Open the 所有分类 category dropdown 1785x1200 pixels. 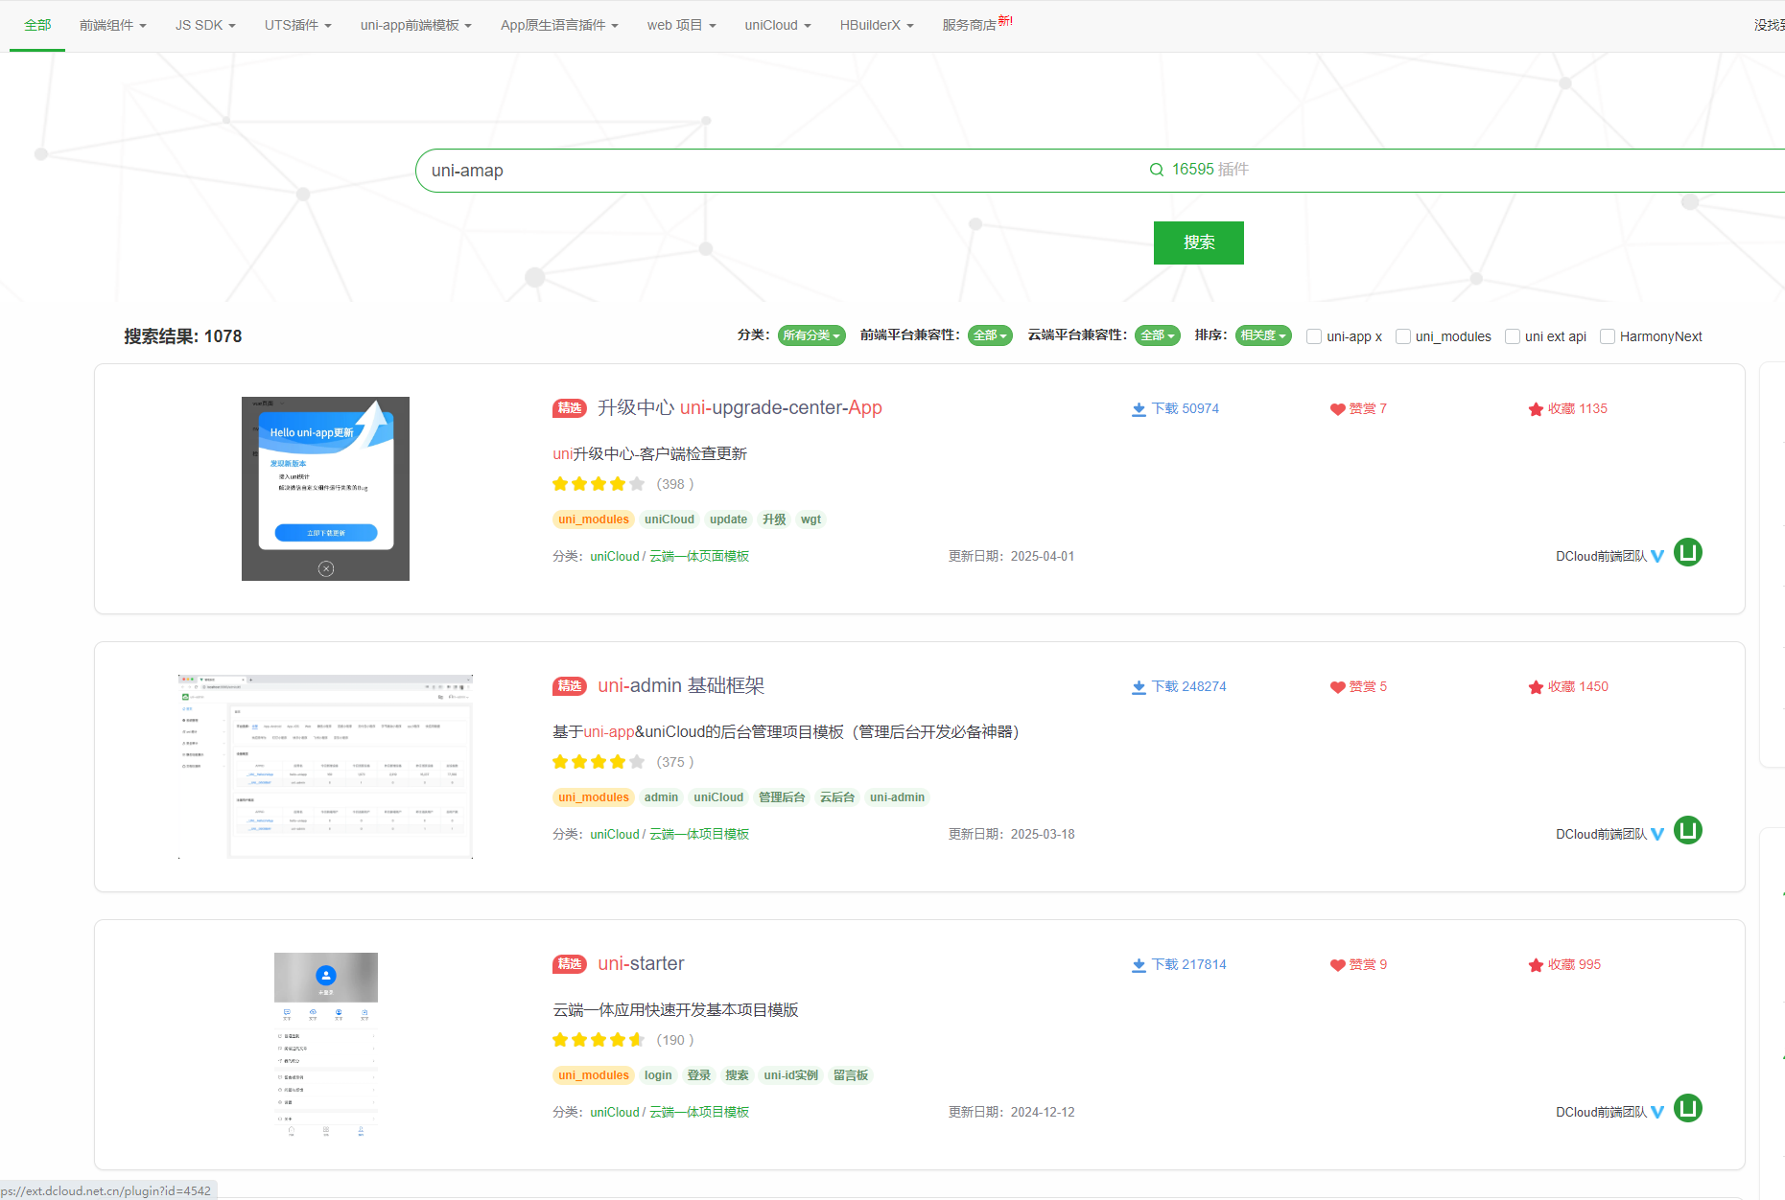(x=811, y=335)
